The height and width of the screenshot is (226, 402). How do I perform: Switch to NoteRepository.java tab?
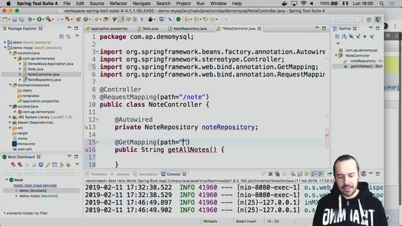[x=188, y=28]
